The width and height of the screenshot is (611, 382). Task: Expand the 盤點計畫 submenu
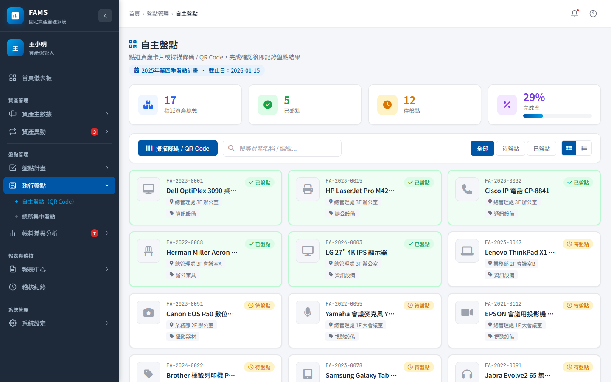pos(59,168)
